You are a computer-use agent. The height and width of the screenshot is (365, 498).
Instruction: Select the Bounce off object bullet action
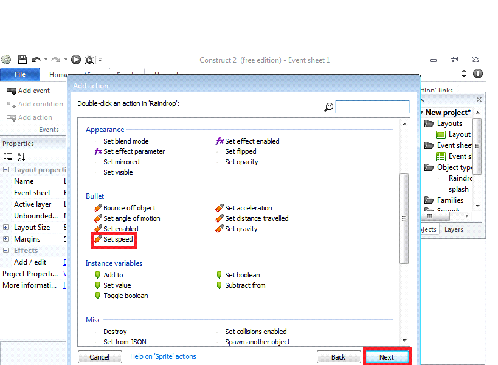[125, 208]
